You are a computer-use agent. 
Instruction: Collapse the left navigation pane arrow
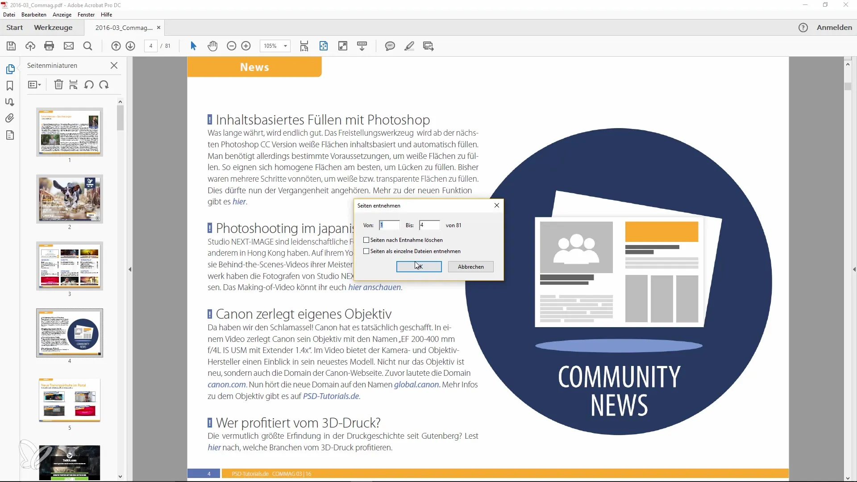[x=130, y=270]
